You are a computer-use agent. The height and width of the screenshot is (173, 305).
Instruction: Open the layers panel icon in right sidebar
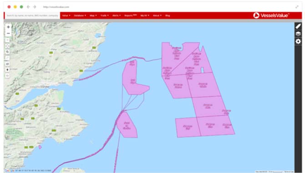tap(298, 34)
